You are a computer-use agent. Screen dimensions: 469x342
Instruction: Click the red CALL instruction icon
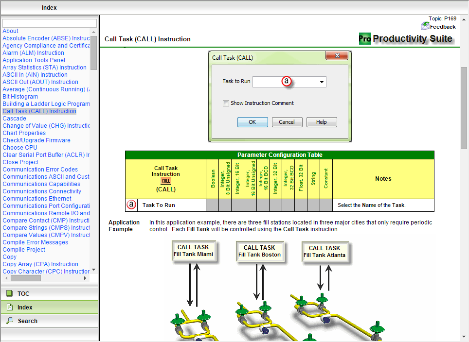[165, 181]
